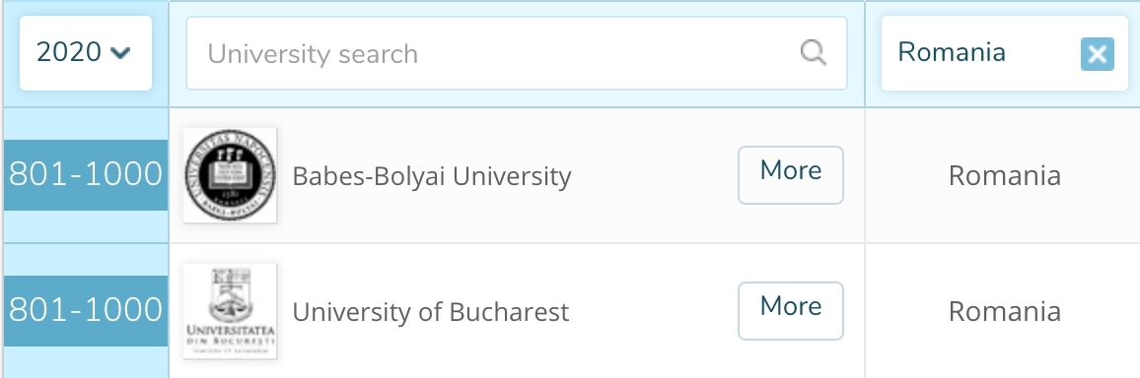
Task: Click the Universitatea din Bucuresti caption in the logo
Action: pos(230,336)
